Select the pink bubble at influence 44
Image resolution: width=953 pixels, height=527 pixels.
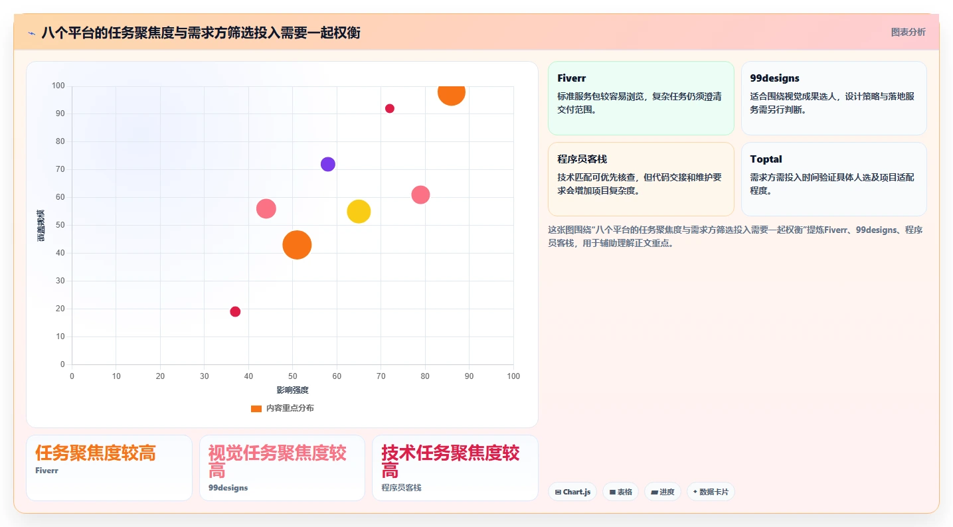266,208
